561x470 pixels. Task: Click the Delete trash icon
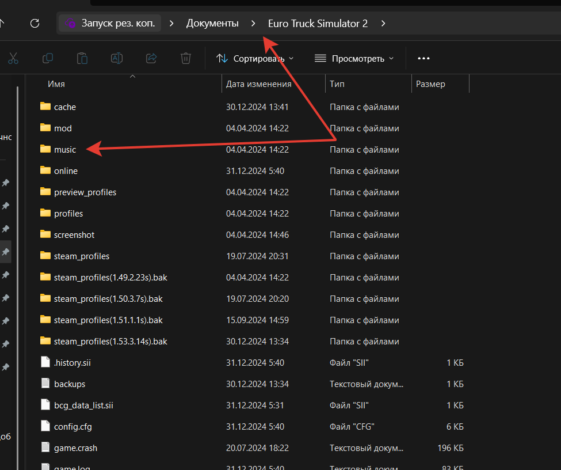tap(186, 58)
